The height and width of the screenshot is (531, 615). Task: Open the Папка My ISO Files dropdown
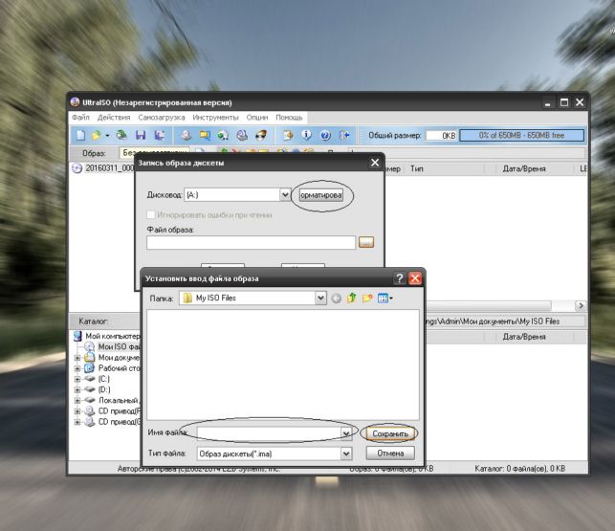click(x=320, y=299)
